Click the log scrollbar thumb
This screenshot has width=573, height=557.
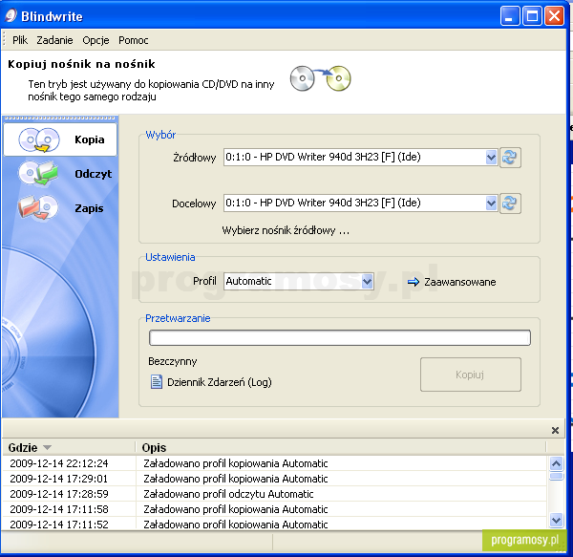click(556, 476)
